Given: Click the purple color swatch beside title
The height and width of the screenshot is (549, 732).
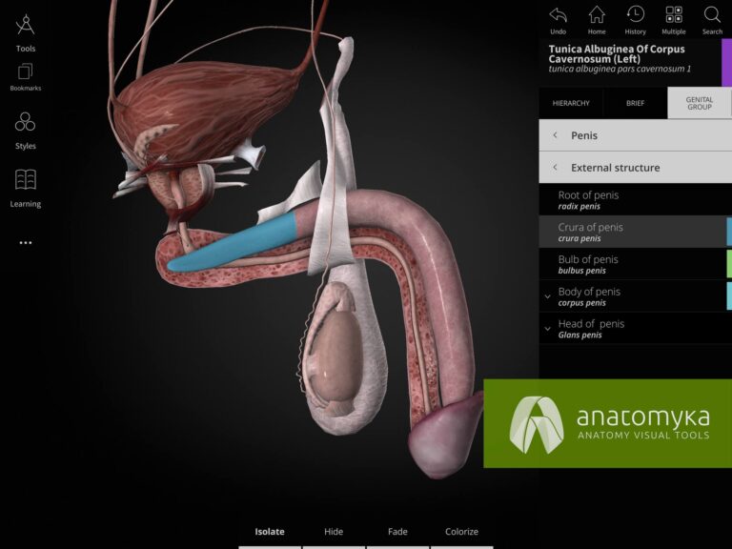Looking at the screenshot, I should [726, 62].
